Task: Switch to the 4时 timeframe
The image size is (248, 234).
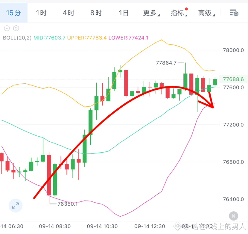Action: coord(69,13)
